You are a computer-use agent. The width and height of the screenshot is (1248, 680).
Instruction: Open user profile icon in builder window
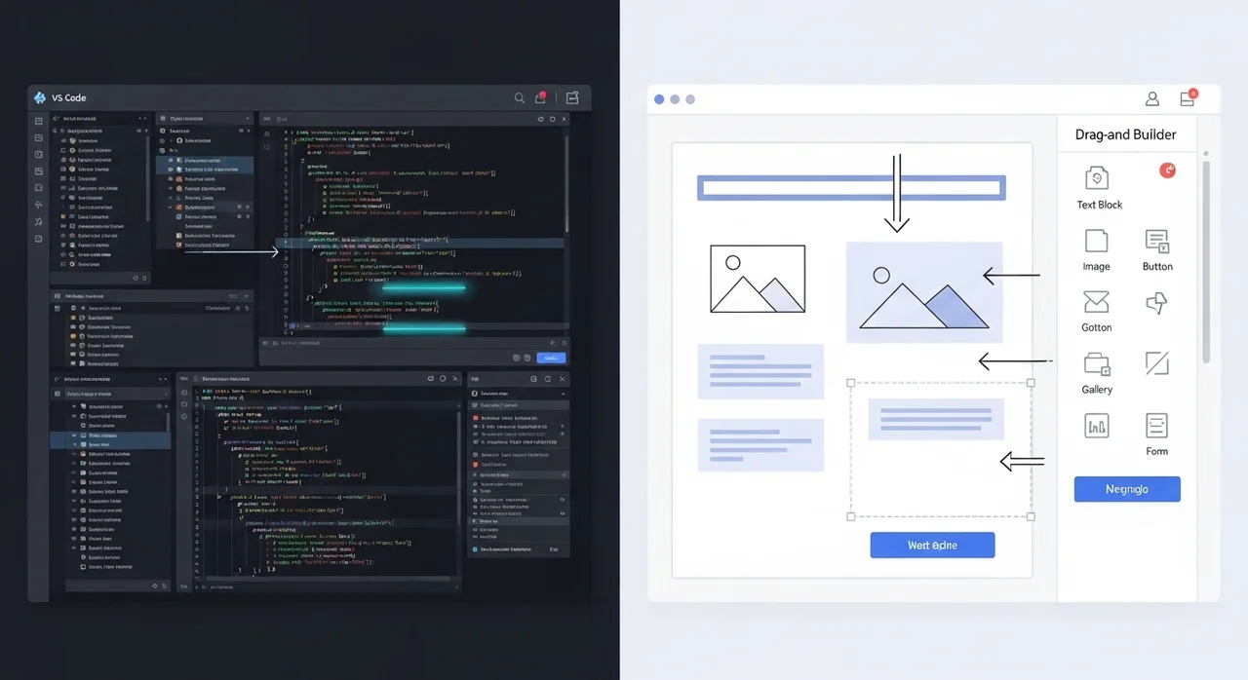pyautogui.click(x=1152, y=98)
